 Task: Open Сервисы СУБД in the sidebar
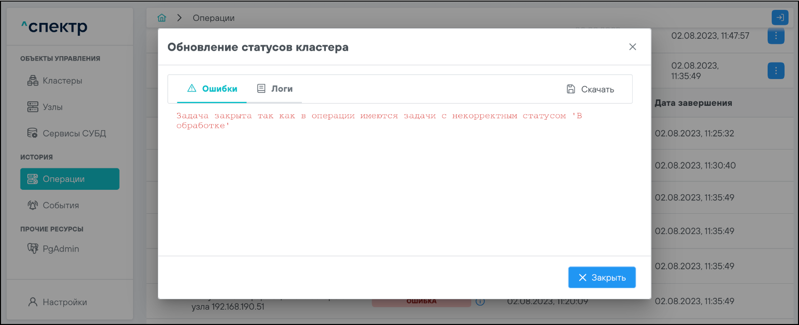pos(70,133)
